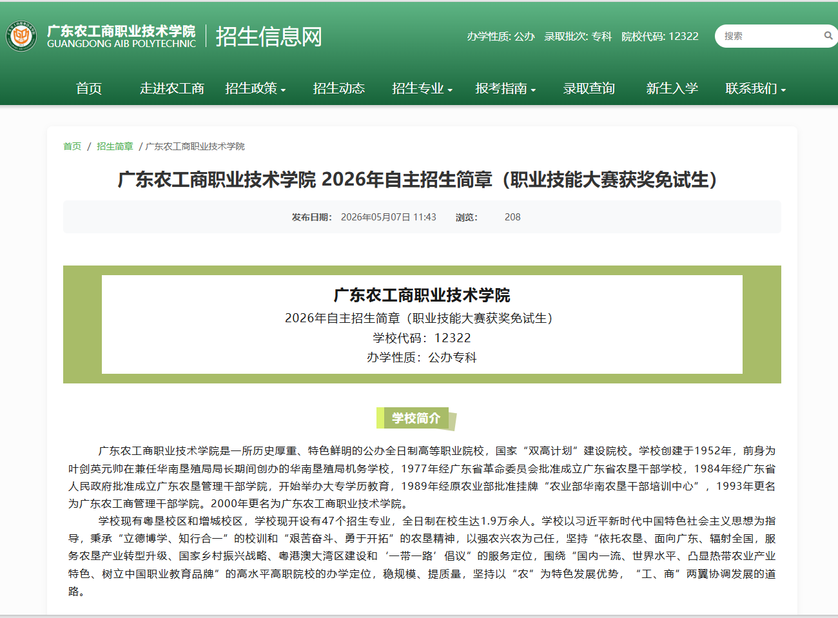This screenshot has height=618, width=838.
Task: Click the GUANGDONG AIB POLYTECHNIC name
Action: (121, 44)
